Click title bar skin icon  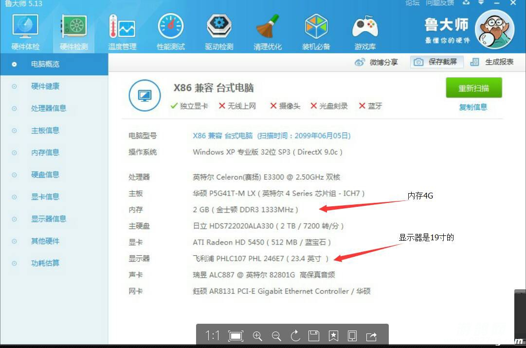point(466,3)
